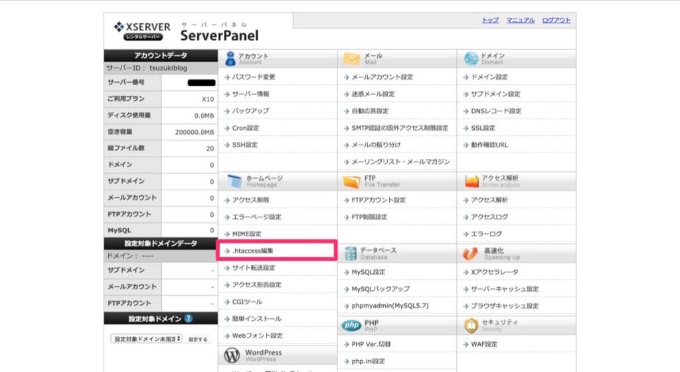Open 迷惑メール設定

point(373,93)
